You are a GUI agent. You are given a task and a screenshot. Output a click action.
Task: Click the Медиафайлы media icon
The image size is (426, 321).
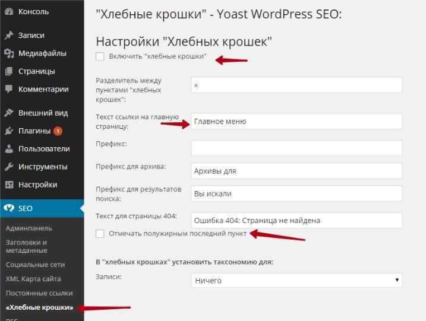pos(9,53)
